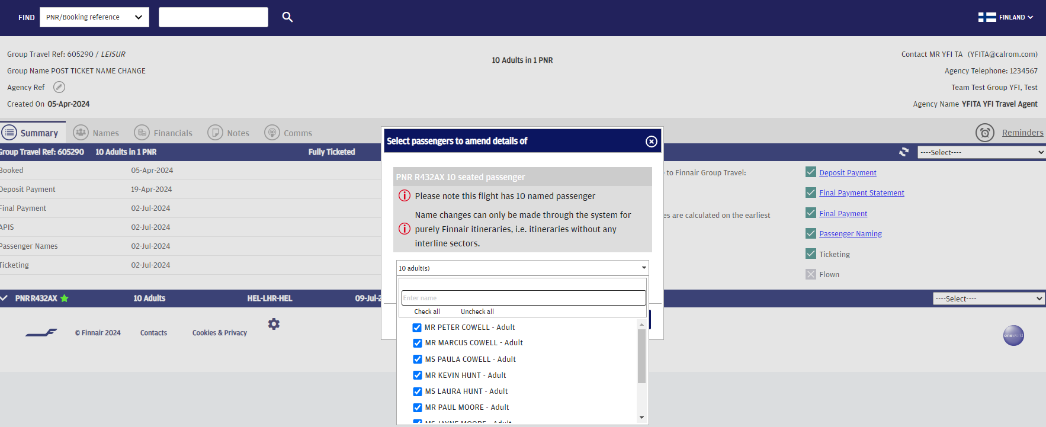Uncheck MR KEVIN HUNT checkbox
This screenshot has height=427, width=1046.
pyautogui.click(x=418, y=375)
